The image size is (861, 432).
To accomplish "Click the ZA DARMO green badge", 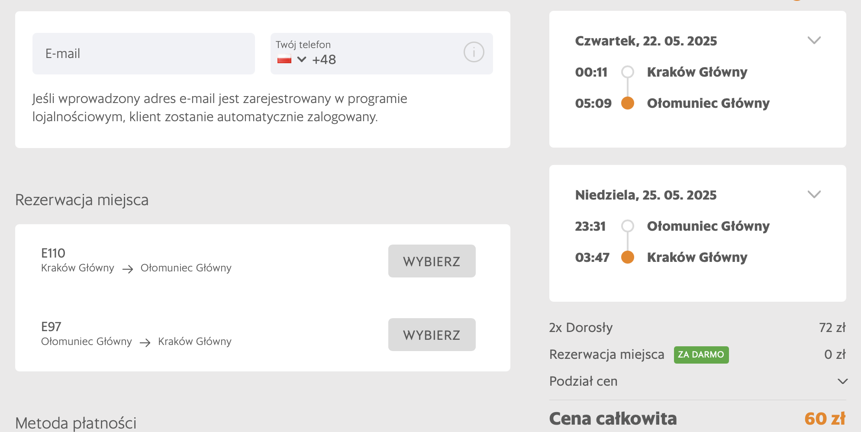I will (701, 355).
